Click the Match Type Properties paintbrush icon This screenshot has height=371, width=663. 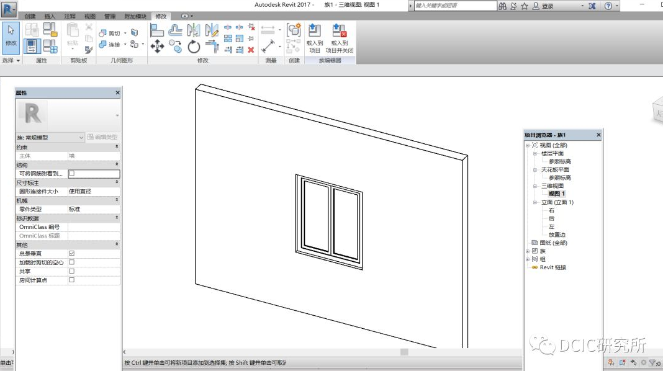click(x=88, y=49)
